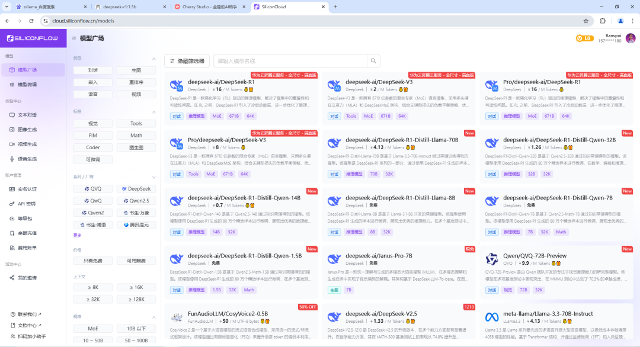The image size is (640, 347).
Task: Collapse the sidebar using the menu icon beside 模型广场
Action: click(74, 38)
